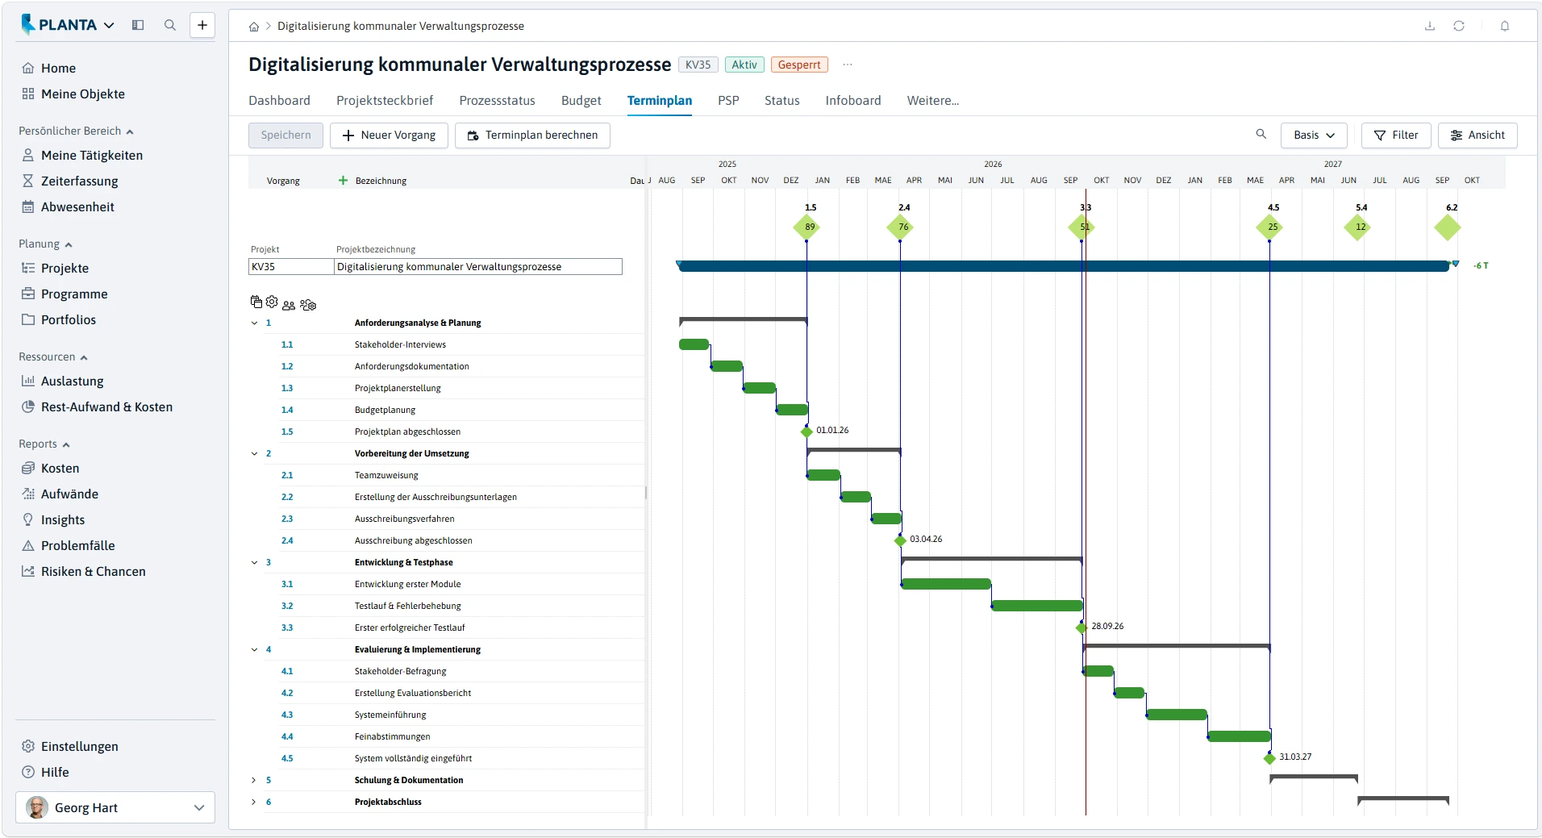Open search via the sidebar magnifier icon

pyautogui.click(x=170, y=25)
